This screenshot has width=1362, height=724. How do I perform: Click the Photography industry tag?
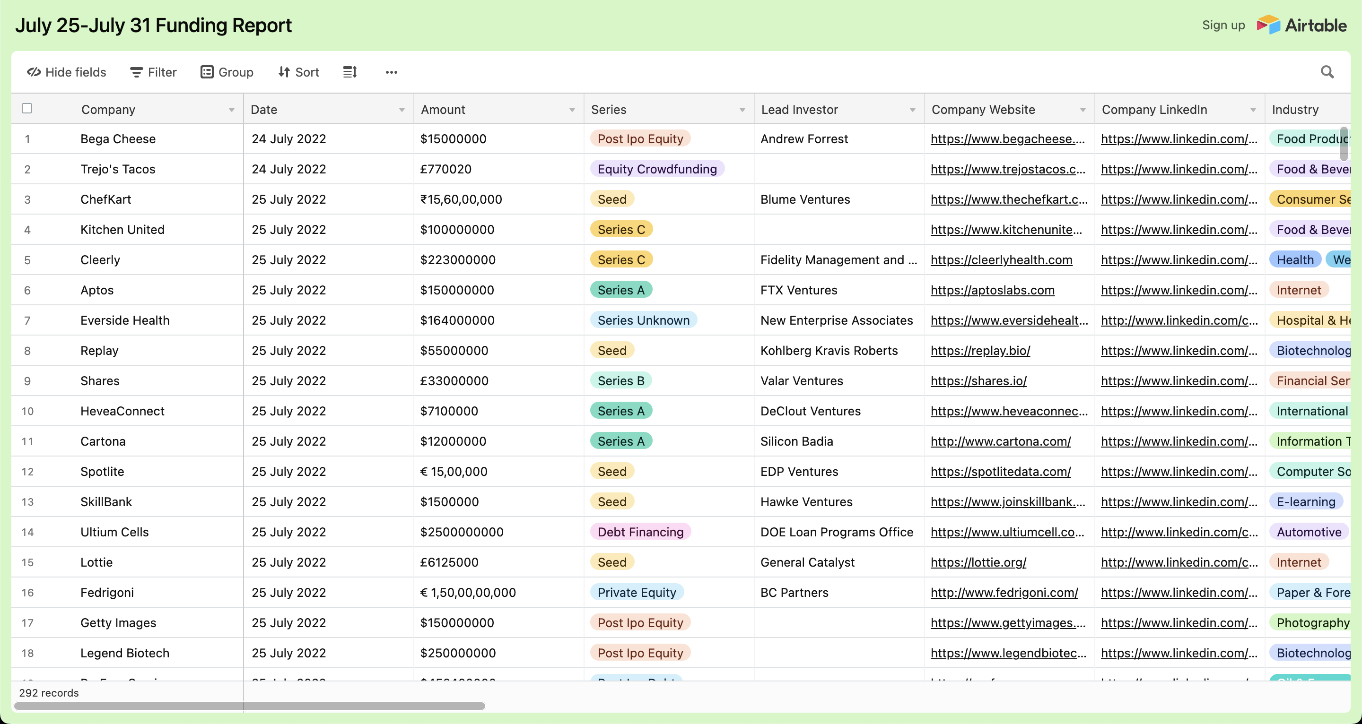click(1310, 622)
